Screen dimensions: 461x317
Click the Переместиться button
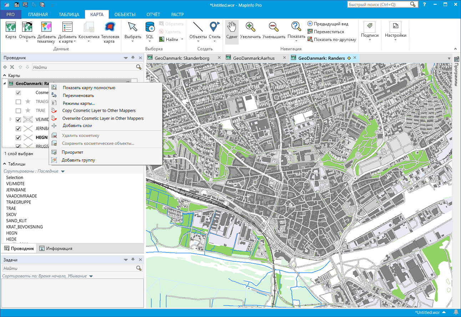pos(326,32)
